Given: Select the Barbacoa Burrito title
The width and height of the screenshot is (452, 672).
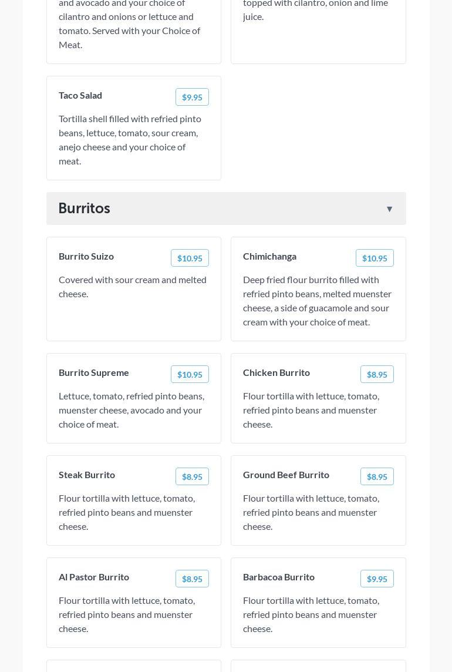Looking at the screenshot, I should 279,577.
